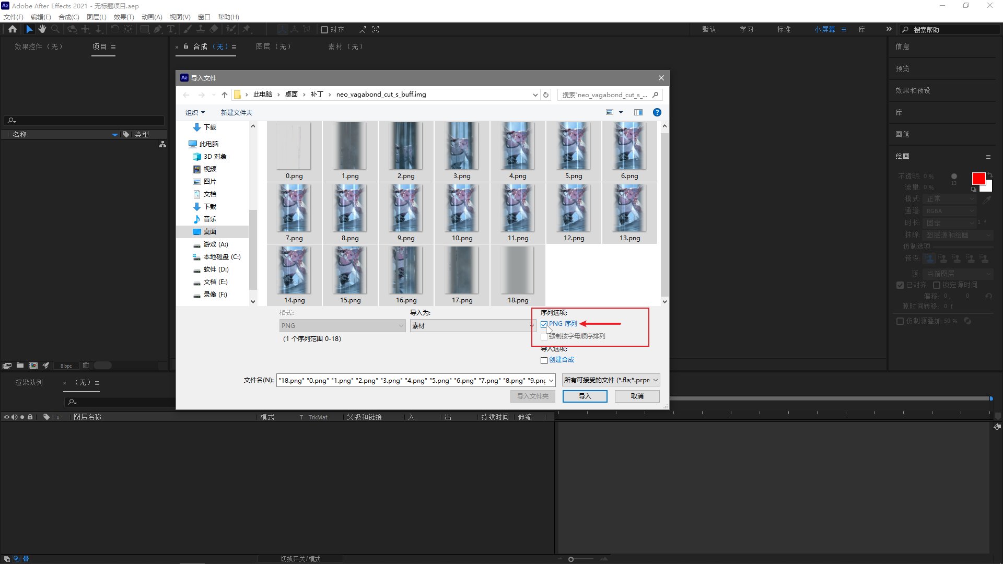Click 取消 button to cancel import
The height and width of the screenshot is (564, 1003).
(636, 395)
